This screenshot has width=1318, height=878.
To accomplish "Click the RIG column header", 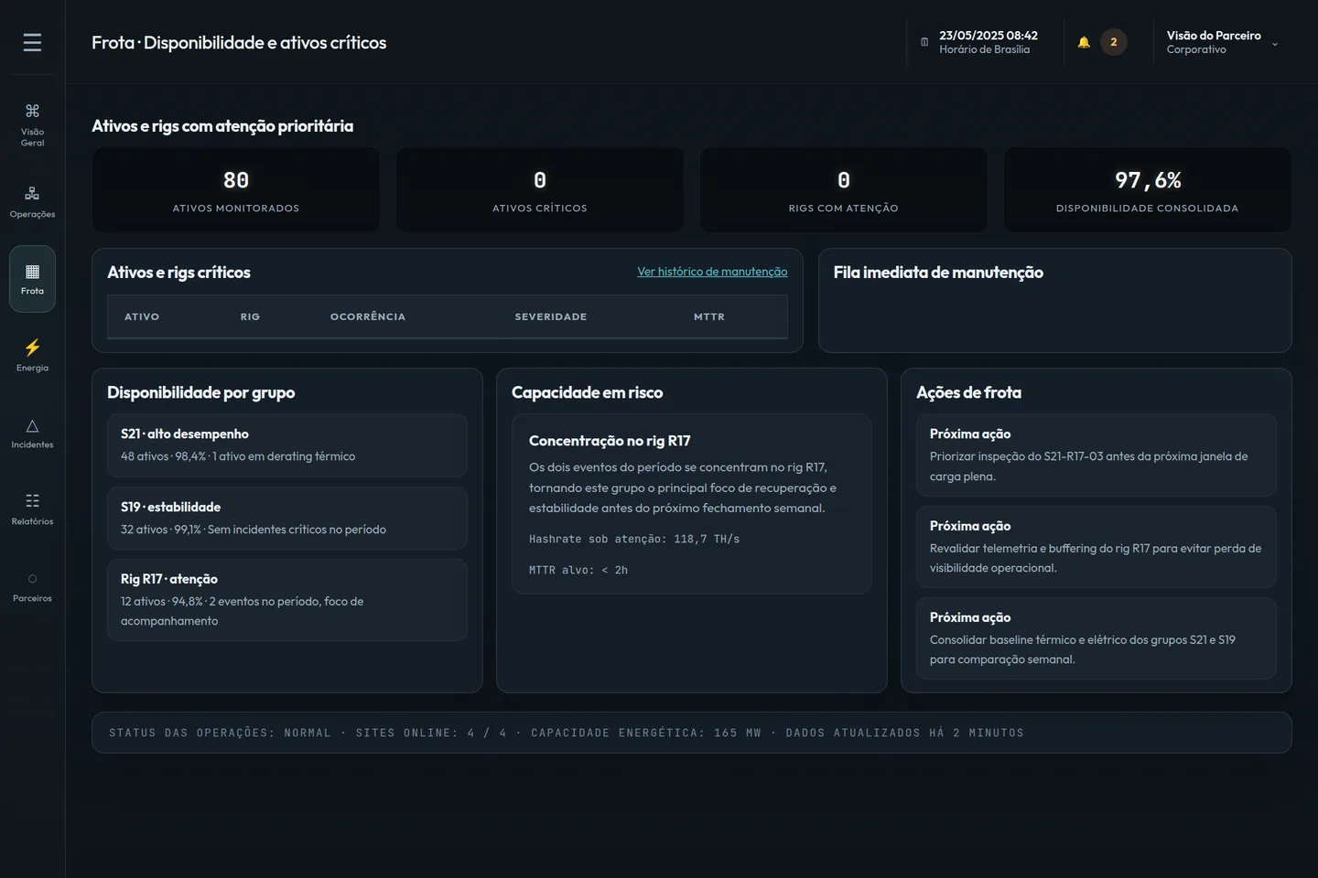I will tap(250, 316).
